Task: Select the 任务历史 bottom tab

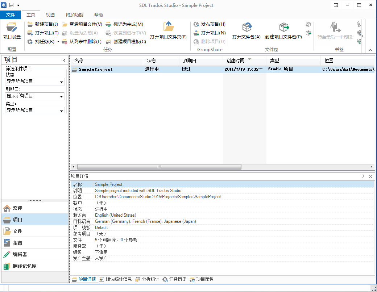Action: (175, 279)
